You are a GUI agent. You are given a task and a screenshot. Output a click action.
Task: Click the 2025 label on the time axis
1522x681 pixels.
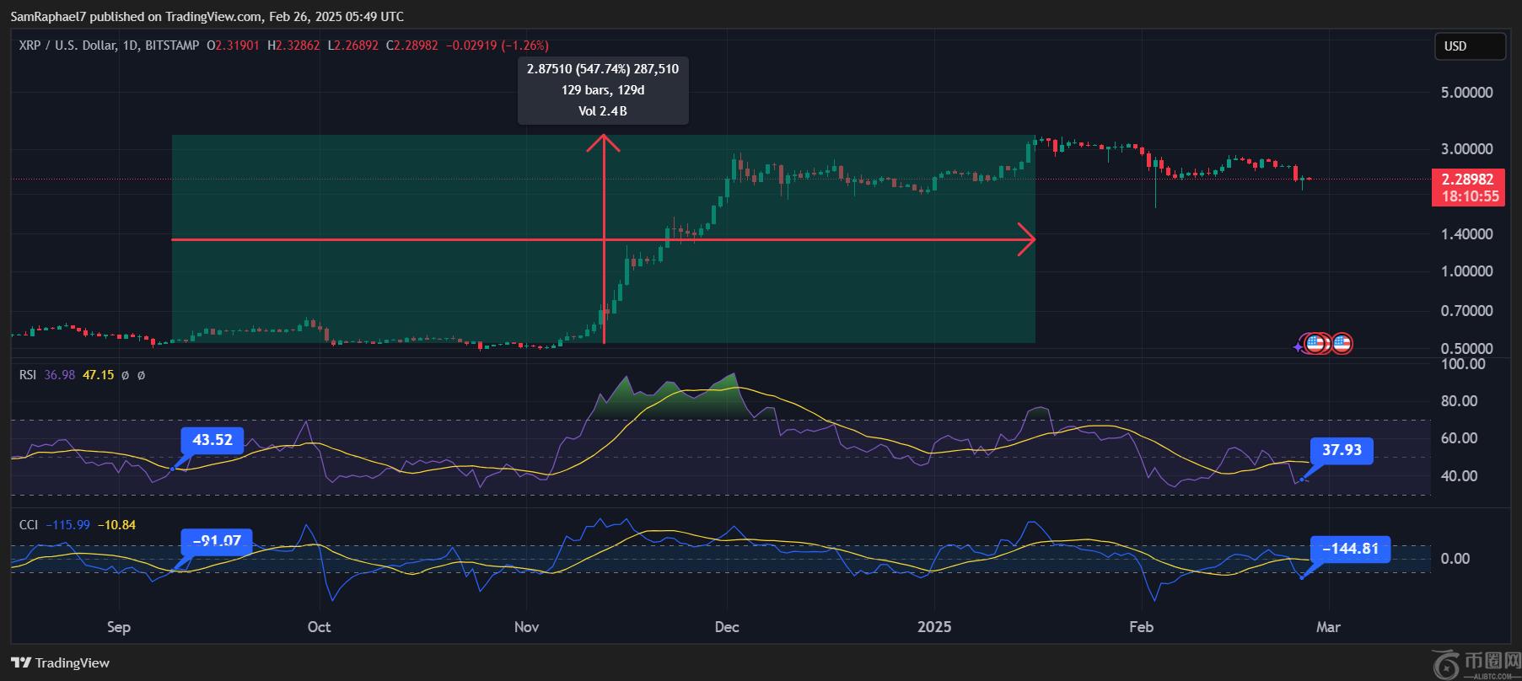[933, 627]
